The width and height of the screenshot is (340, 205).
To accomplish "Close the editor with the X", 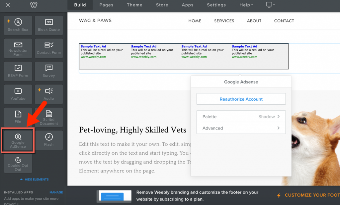I will pyautogui.click(x=8, y=5).
